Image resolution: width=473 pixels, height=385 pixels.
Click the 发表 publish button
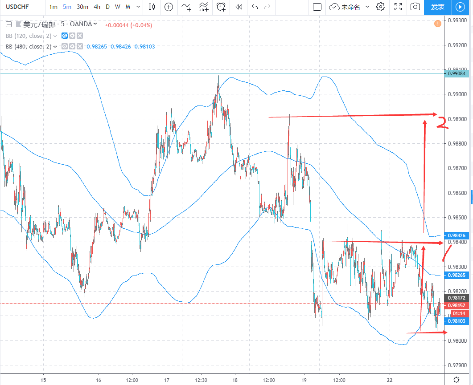[438, 7]
